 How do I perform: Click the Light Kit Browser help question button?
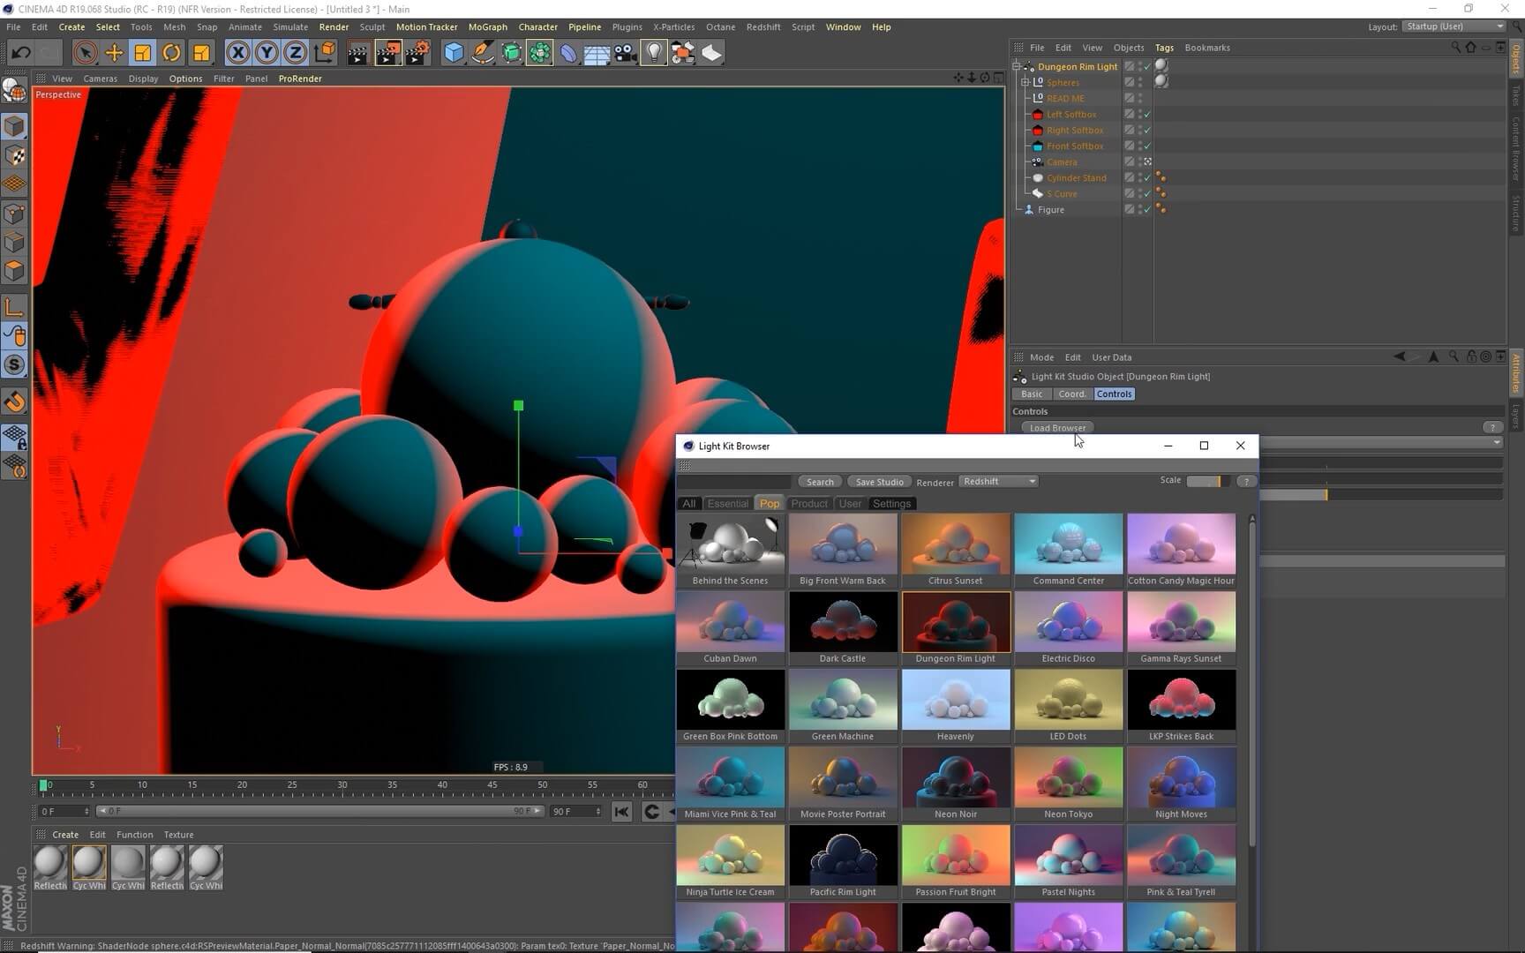coord(1246,482)
